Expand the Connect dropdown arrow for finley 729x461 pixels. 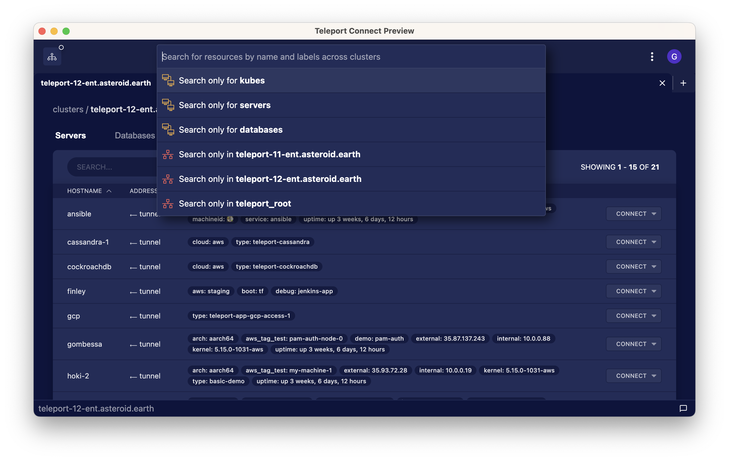click(x=654, y=291)
